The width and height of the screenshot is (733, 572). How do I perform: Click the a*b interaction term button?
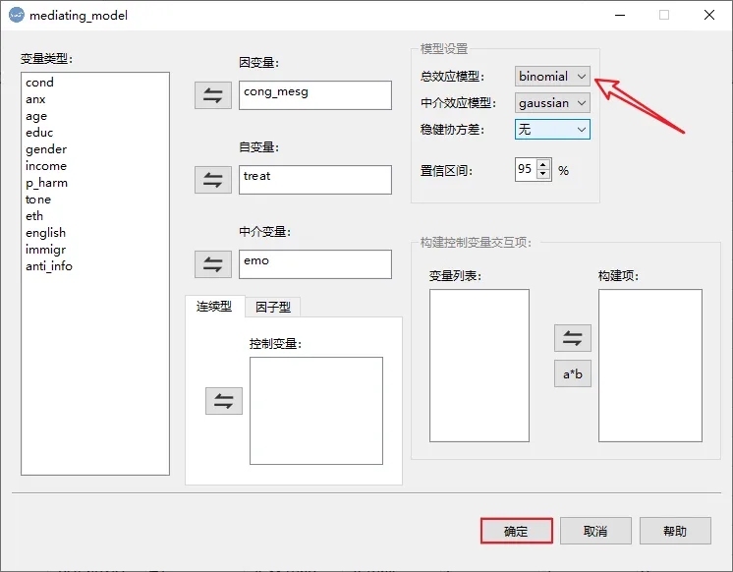(572, 374)
